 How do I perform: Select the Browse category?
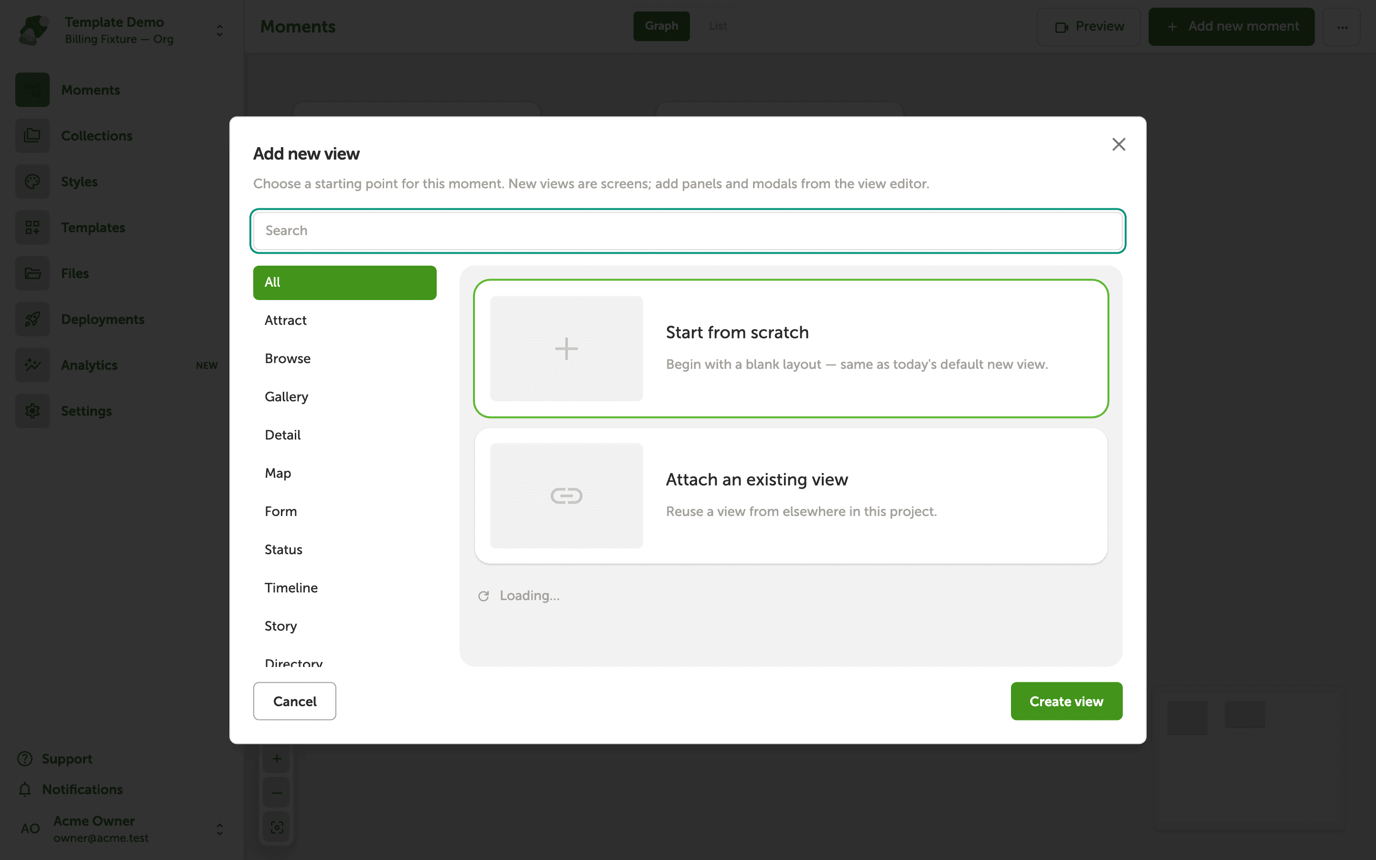(x=344, y=358)
